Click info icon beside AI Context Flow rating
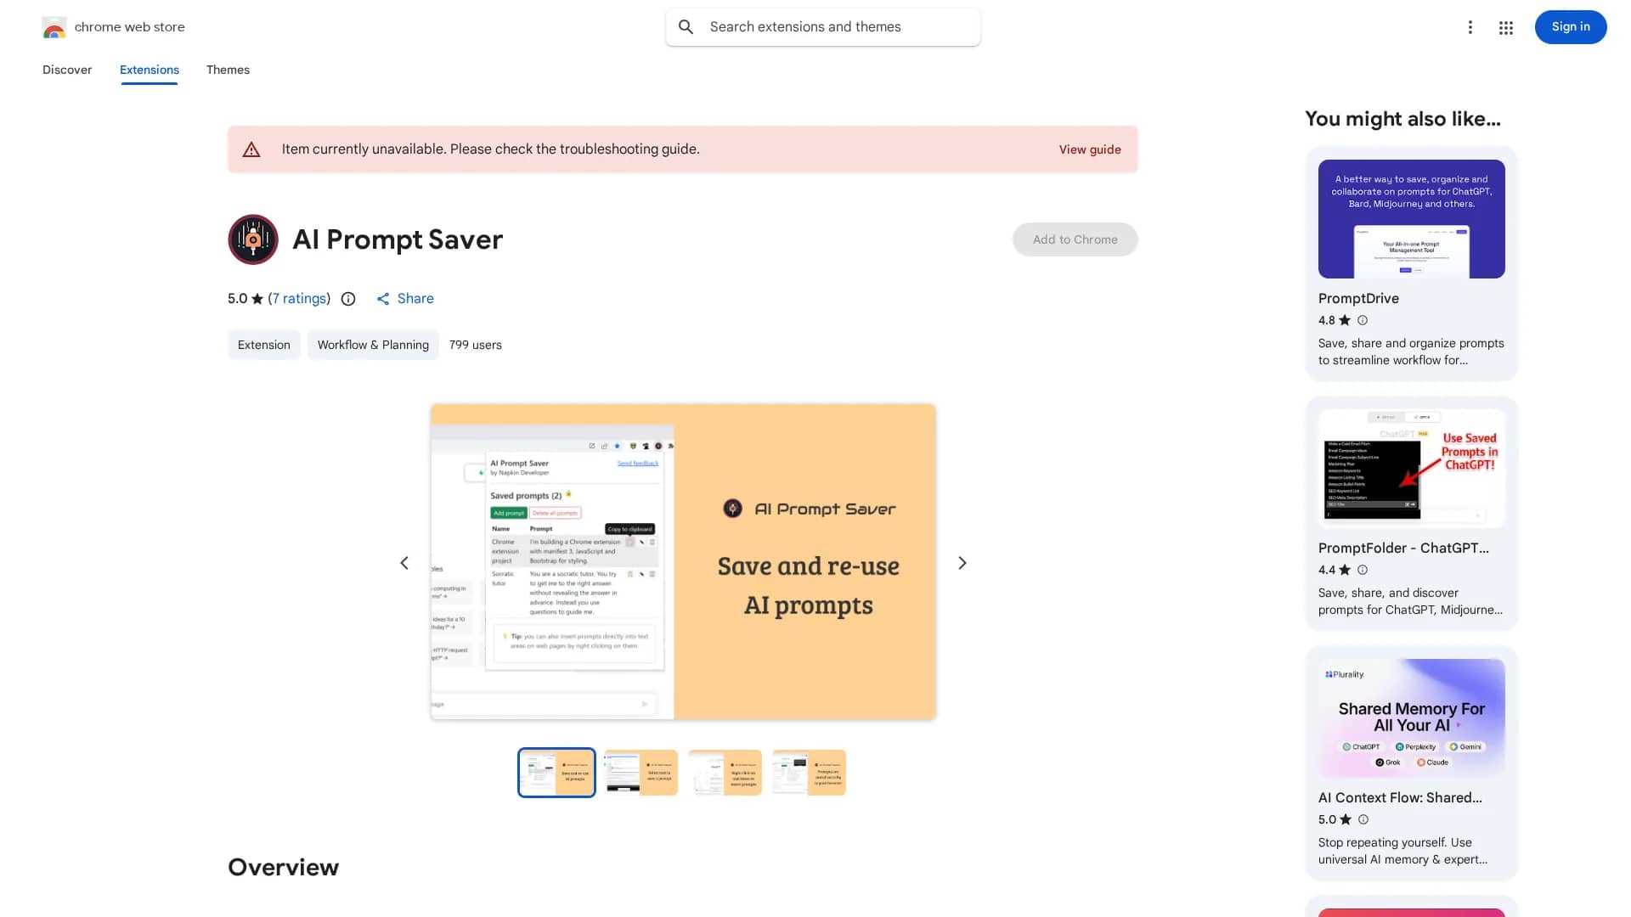Viewport: 1631px width, 917px height. coord(1363,819)
